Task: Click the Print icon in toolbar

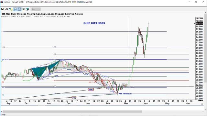Action: tap(6, 9)
